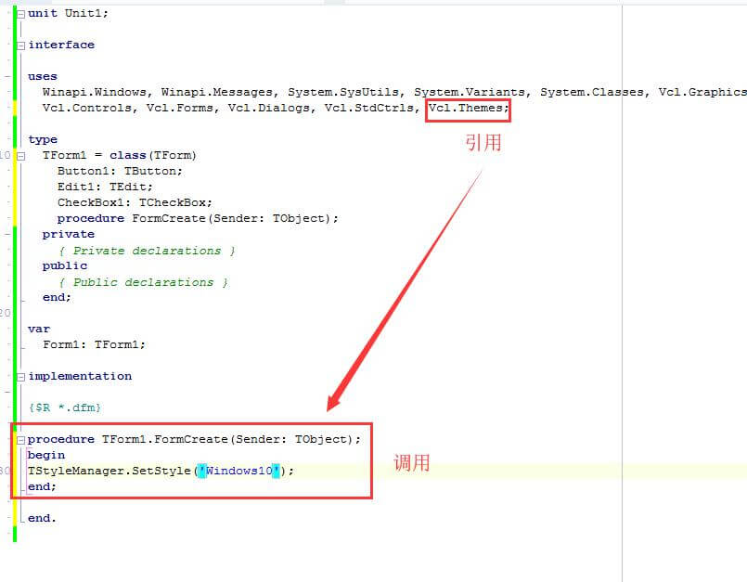The width and height of the screenshot is (747, 582).
Task: Click the Private declarations comment
Action: tap(147, 251)
